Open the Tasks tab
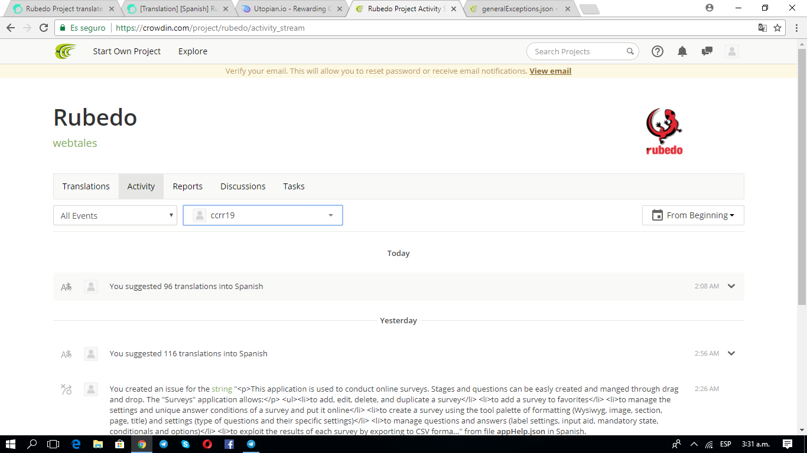Image resolution: width=807 pixels, height=453 pixels. [x=294, y=186]
